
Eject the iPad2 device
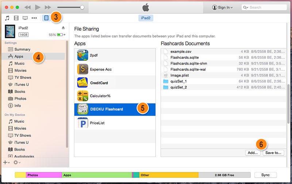(63, 28)
